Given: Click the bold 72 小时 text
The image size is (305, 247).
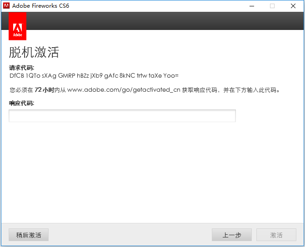Looking at the screenshot, I should pyautogui.click(x=45, y=90).
